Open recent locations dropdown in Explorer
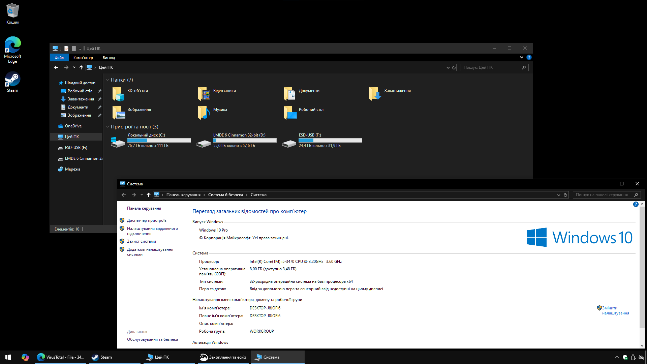Viewport: 647px width, 364px height. [74, 67]
